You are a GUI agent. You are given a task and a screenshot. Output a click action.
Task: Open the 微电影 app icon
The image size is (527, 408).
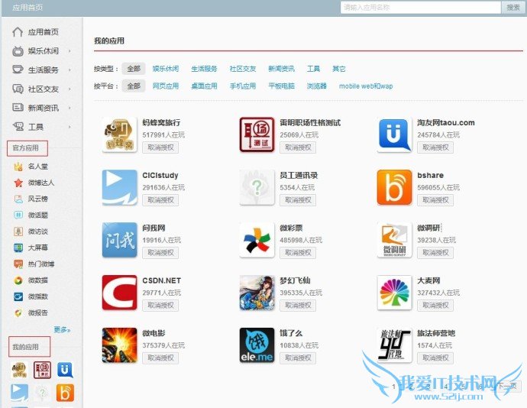tap(120, 345)
